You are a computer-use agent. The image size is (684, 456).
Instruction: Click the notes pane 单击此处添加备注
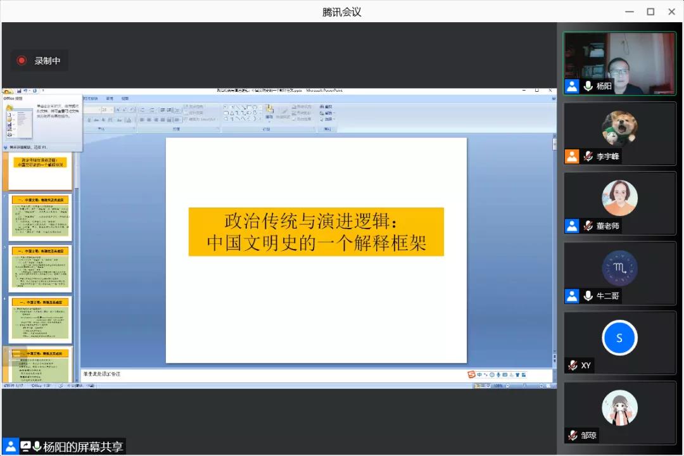(x=102, y=374)
